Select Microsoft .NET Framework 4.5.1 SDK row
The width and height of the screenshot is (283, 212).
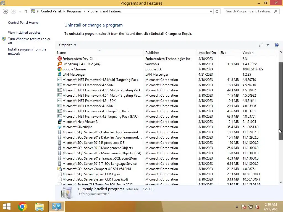[x=166, y=100]
